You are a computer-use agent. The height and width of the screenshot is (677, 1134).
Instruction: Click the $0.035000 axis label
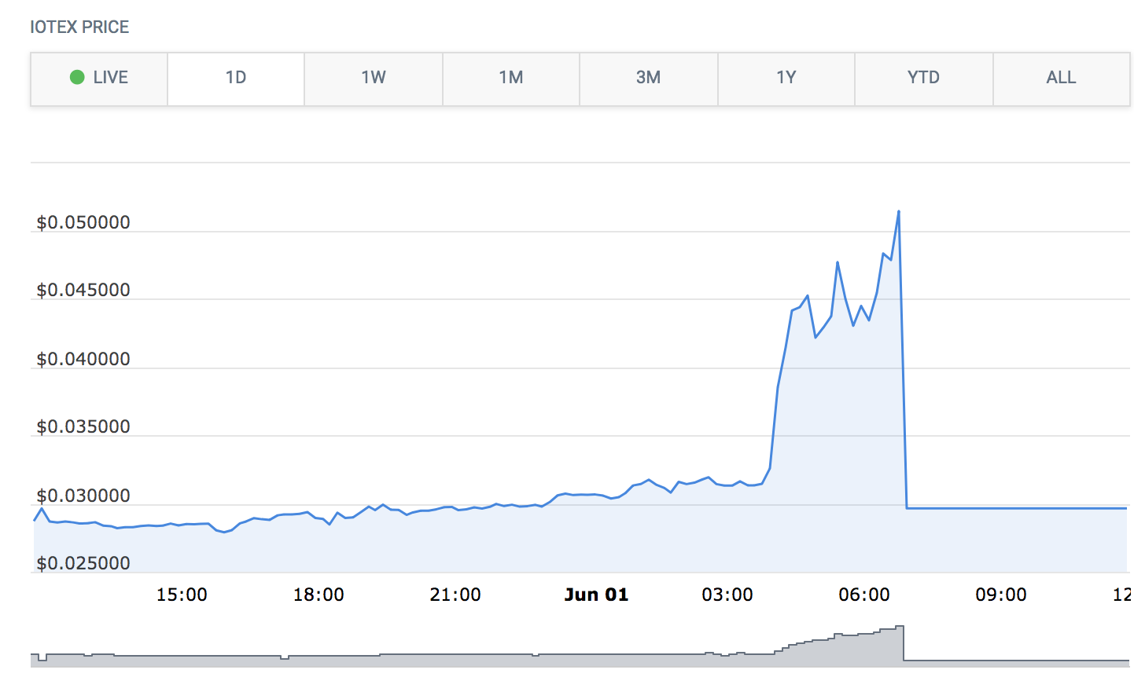(83, 427)
